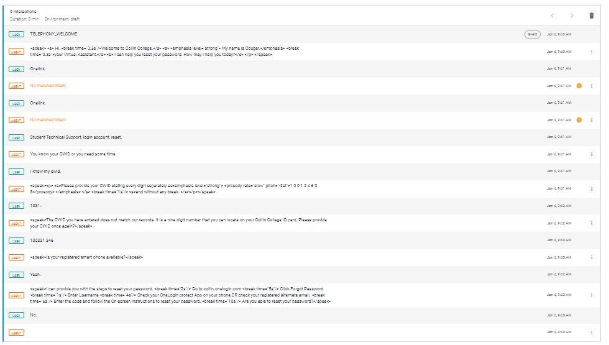Open options menu for Welcome to Collin College response

click(592, 52)
